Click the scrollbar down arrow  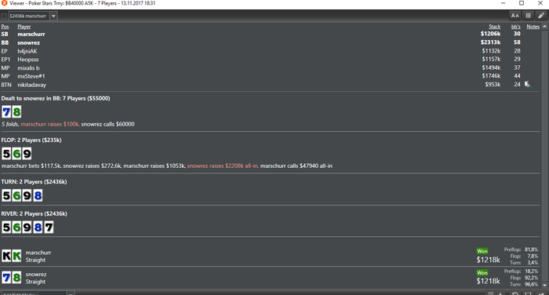pos(545,285)
